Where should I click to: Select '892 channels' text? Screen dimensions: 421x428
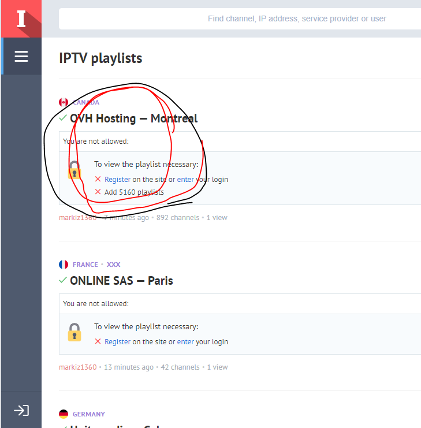178,218
